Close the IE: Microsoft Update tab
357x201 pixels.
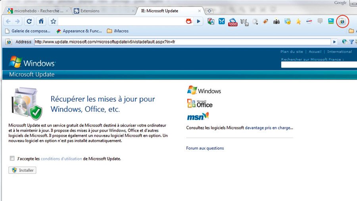pyautogui.click(x=199, y=11)
